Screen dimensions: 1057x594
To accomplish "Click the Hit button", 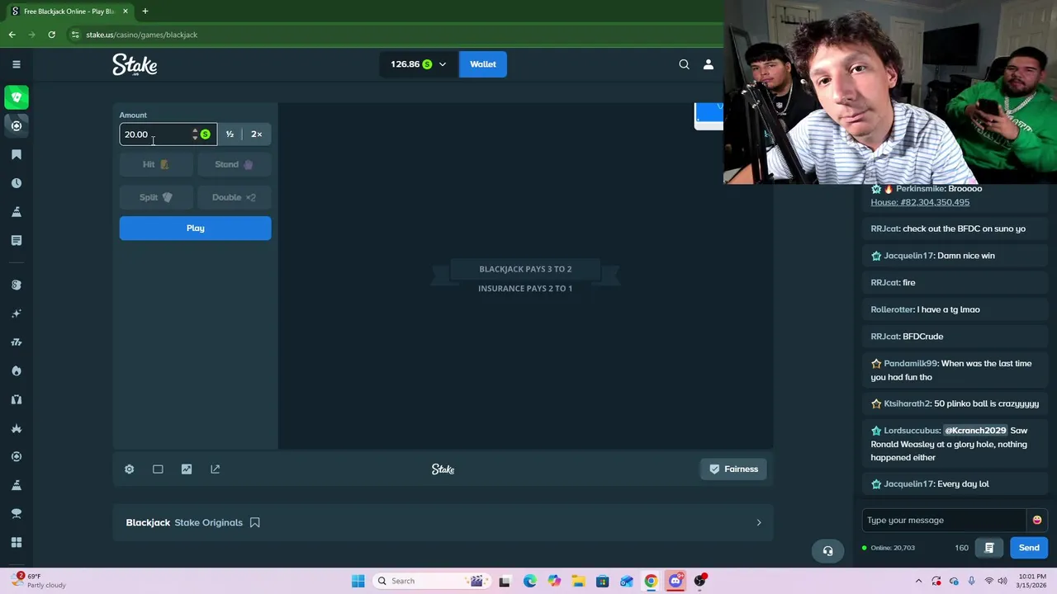I will (x=155, y=164).
